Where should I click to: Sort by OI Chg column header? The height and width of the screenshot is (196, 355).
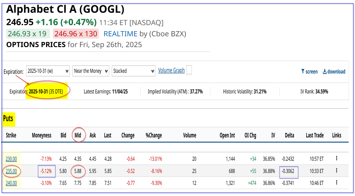pos(250,136)
